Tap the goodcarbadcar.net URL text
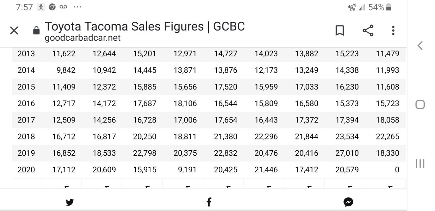The height and width of the screenshot is (211, 435). tap(83, 38)
